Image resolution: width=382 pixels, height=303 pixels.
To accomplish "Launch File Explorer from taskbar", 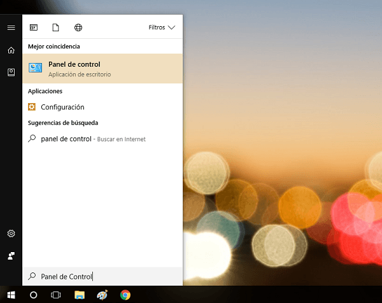I will (x=80, y=295).
